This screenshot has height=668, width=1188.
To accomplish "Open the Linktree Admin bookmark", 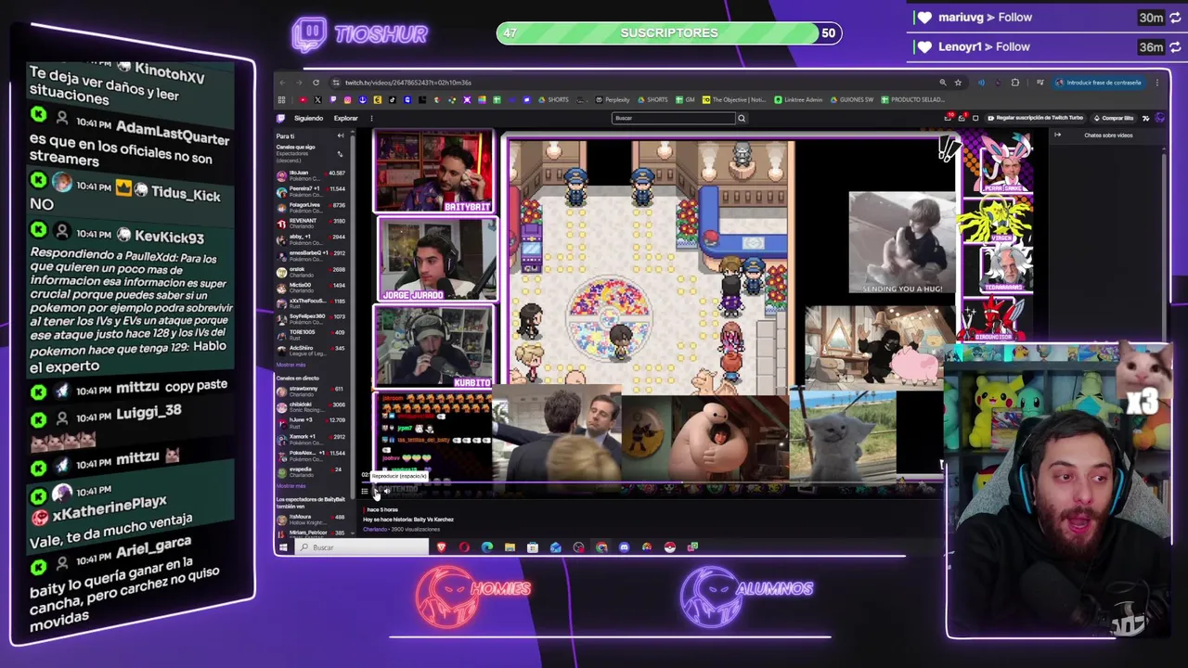I will pos(798,99).
